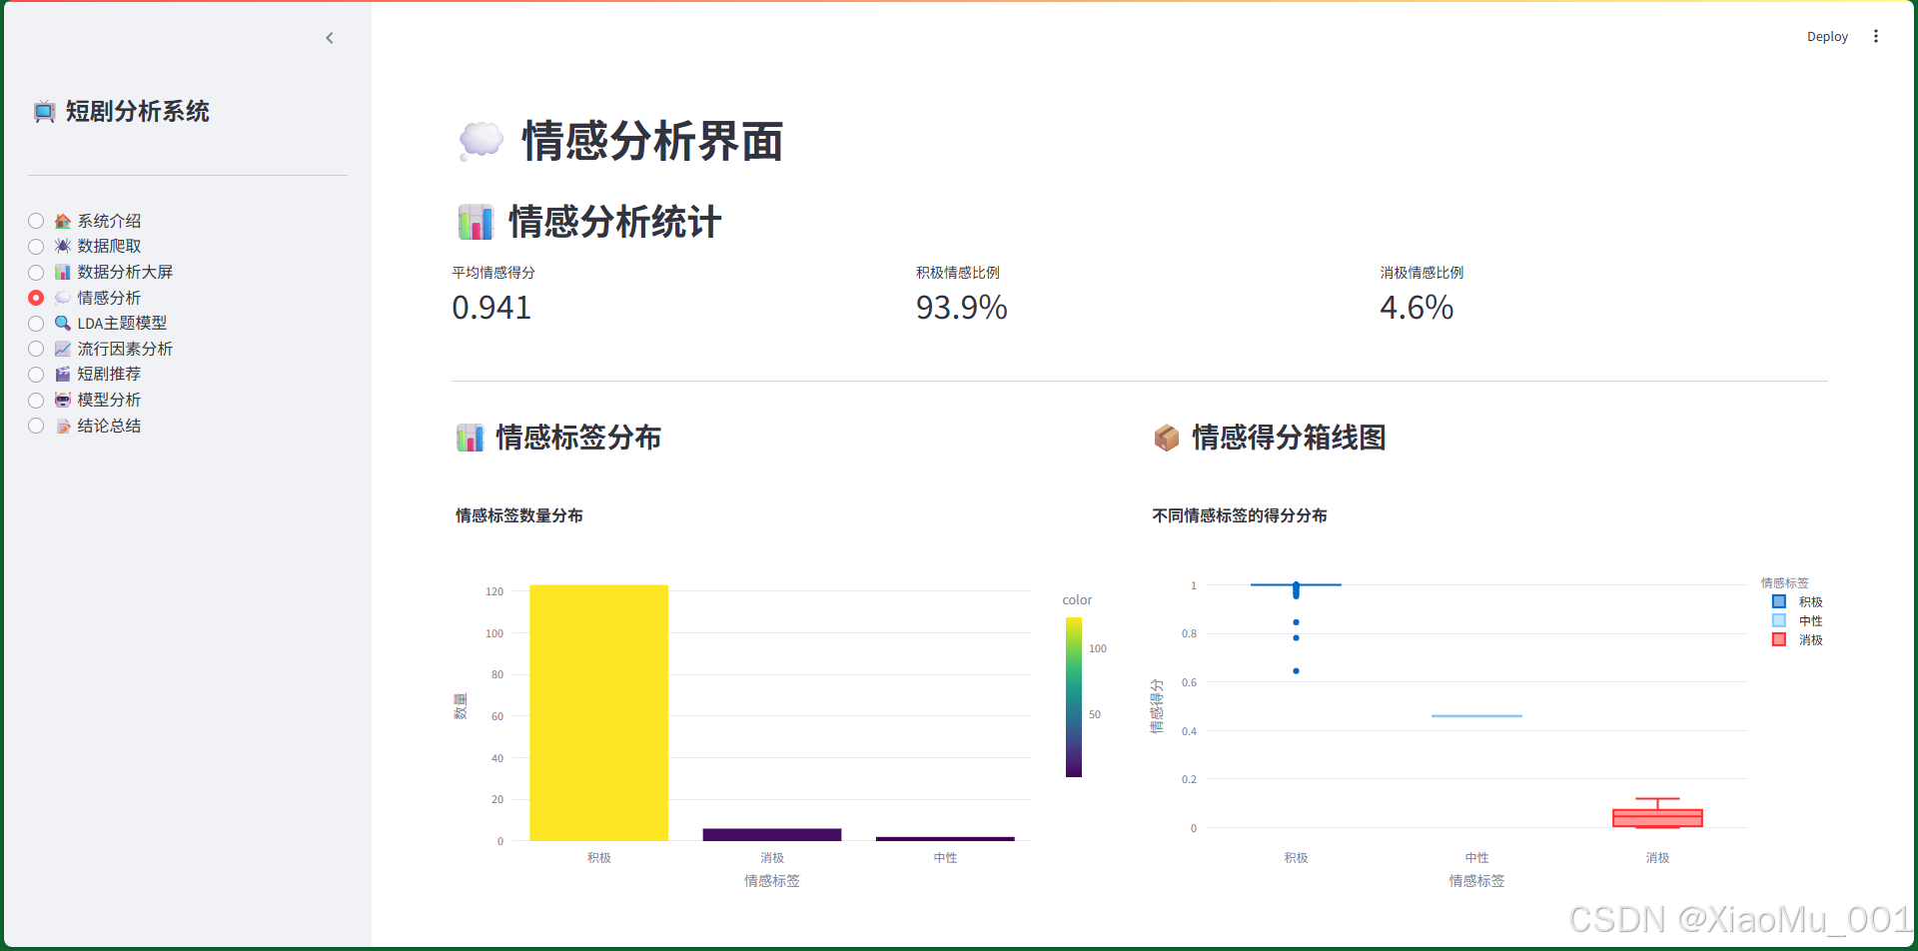Select the spider icon for 数据爬取
1918x951 pixels.
(62, 246)
